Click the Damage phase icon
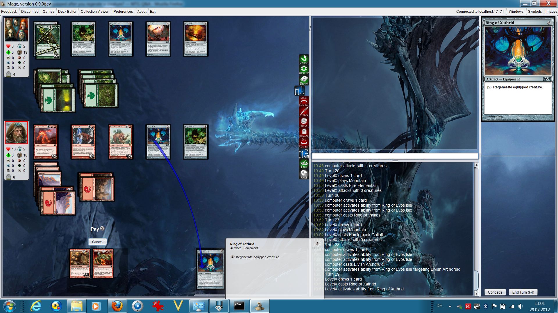558x313 pixels. pyautogui.click(x=304, y=132)
